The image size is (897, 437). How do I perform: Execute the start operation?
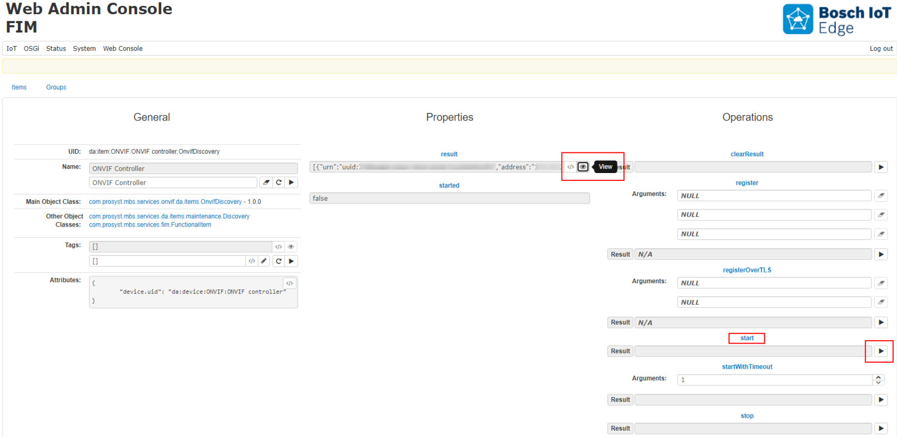pos(881,351)
